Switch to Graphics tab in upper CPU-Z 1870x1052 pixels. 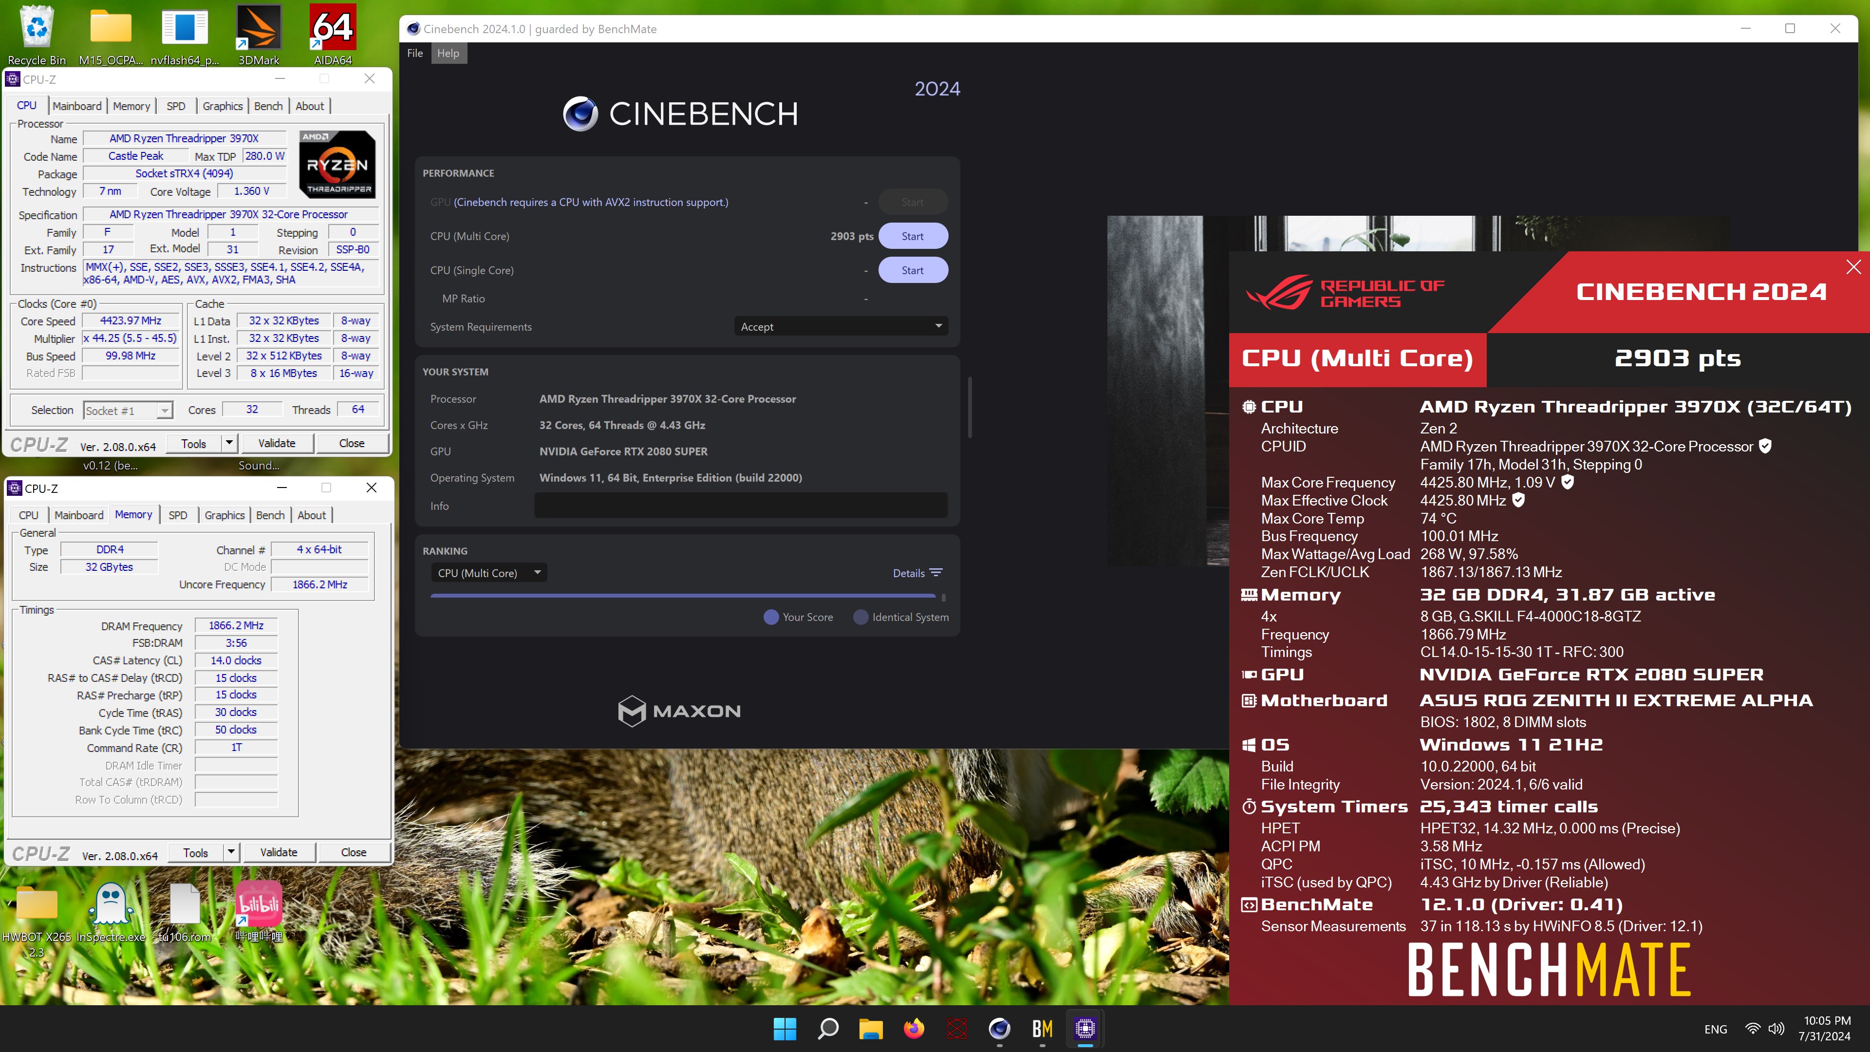[222, 106]
